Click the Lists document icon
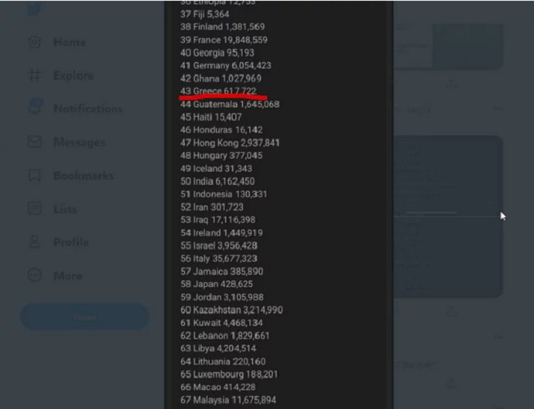Viewport: 534px width, 409px height. click(34, 208)
